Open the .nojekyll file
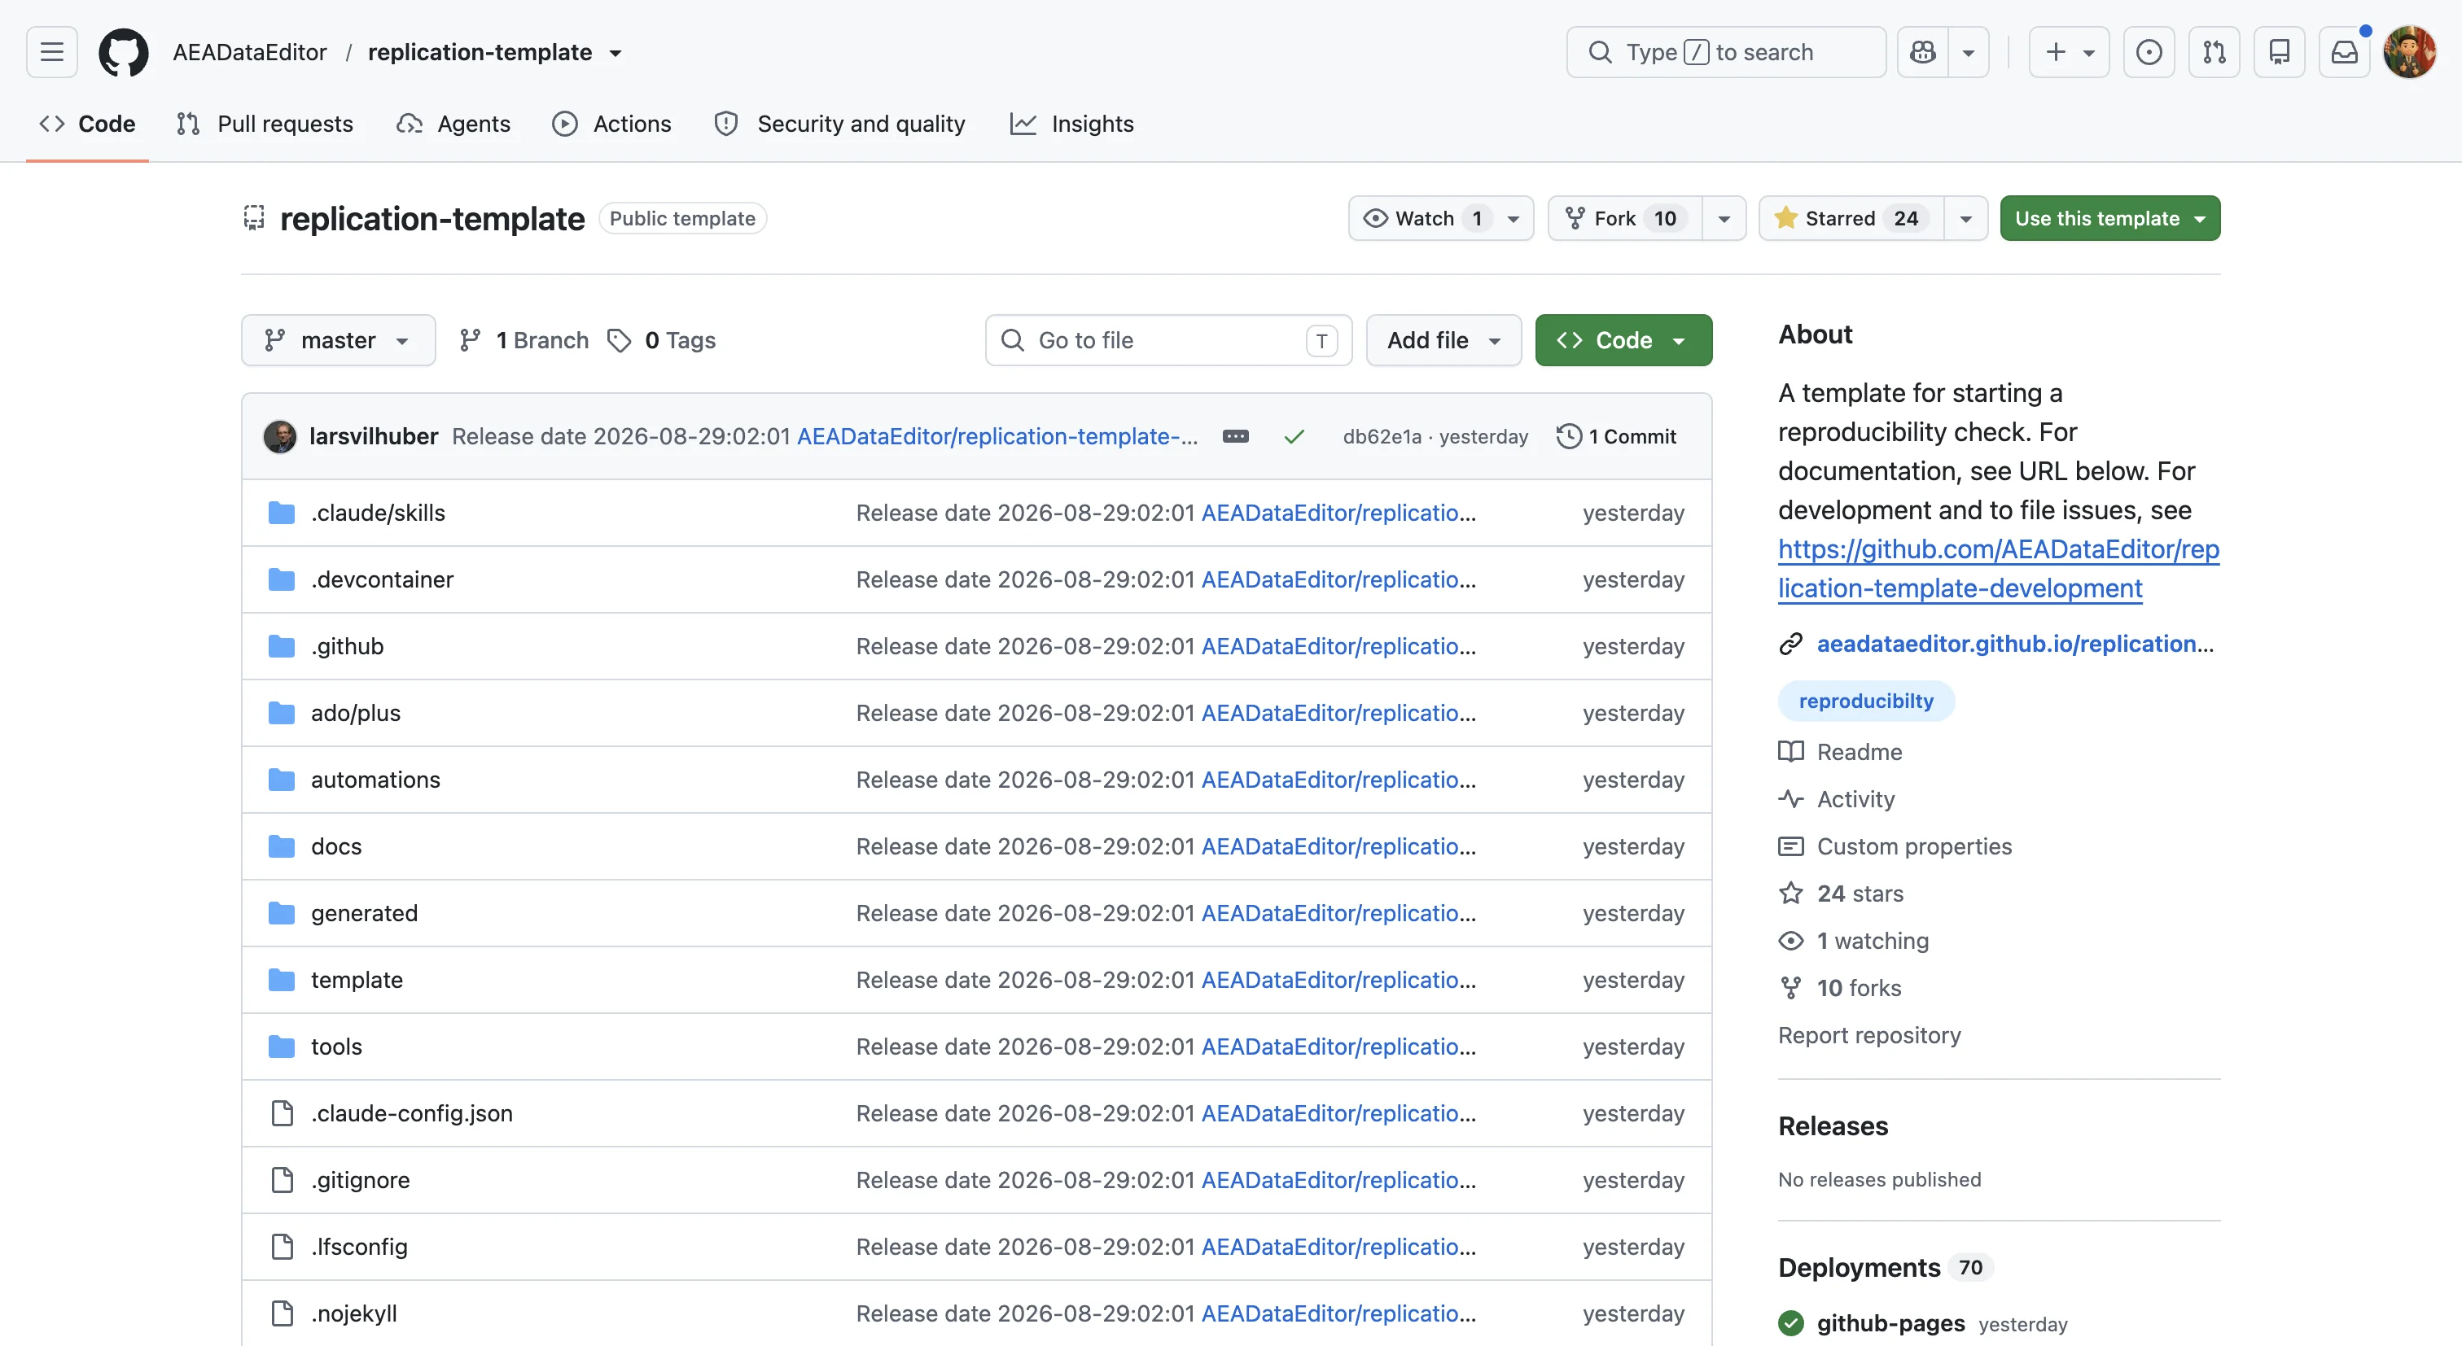 (x=353, y=1314)
